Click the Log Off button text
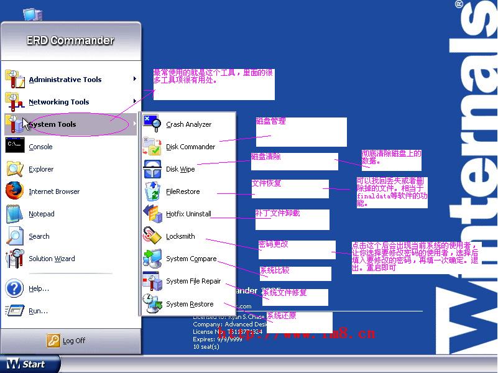Screen dimensions: 498x373 [74, 341]
